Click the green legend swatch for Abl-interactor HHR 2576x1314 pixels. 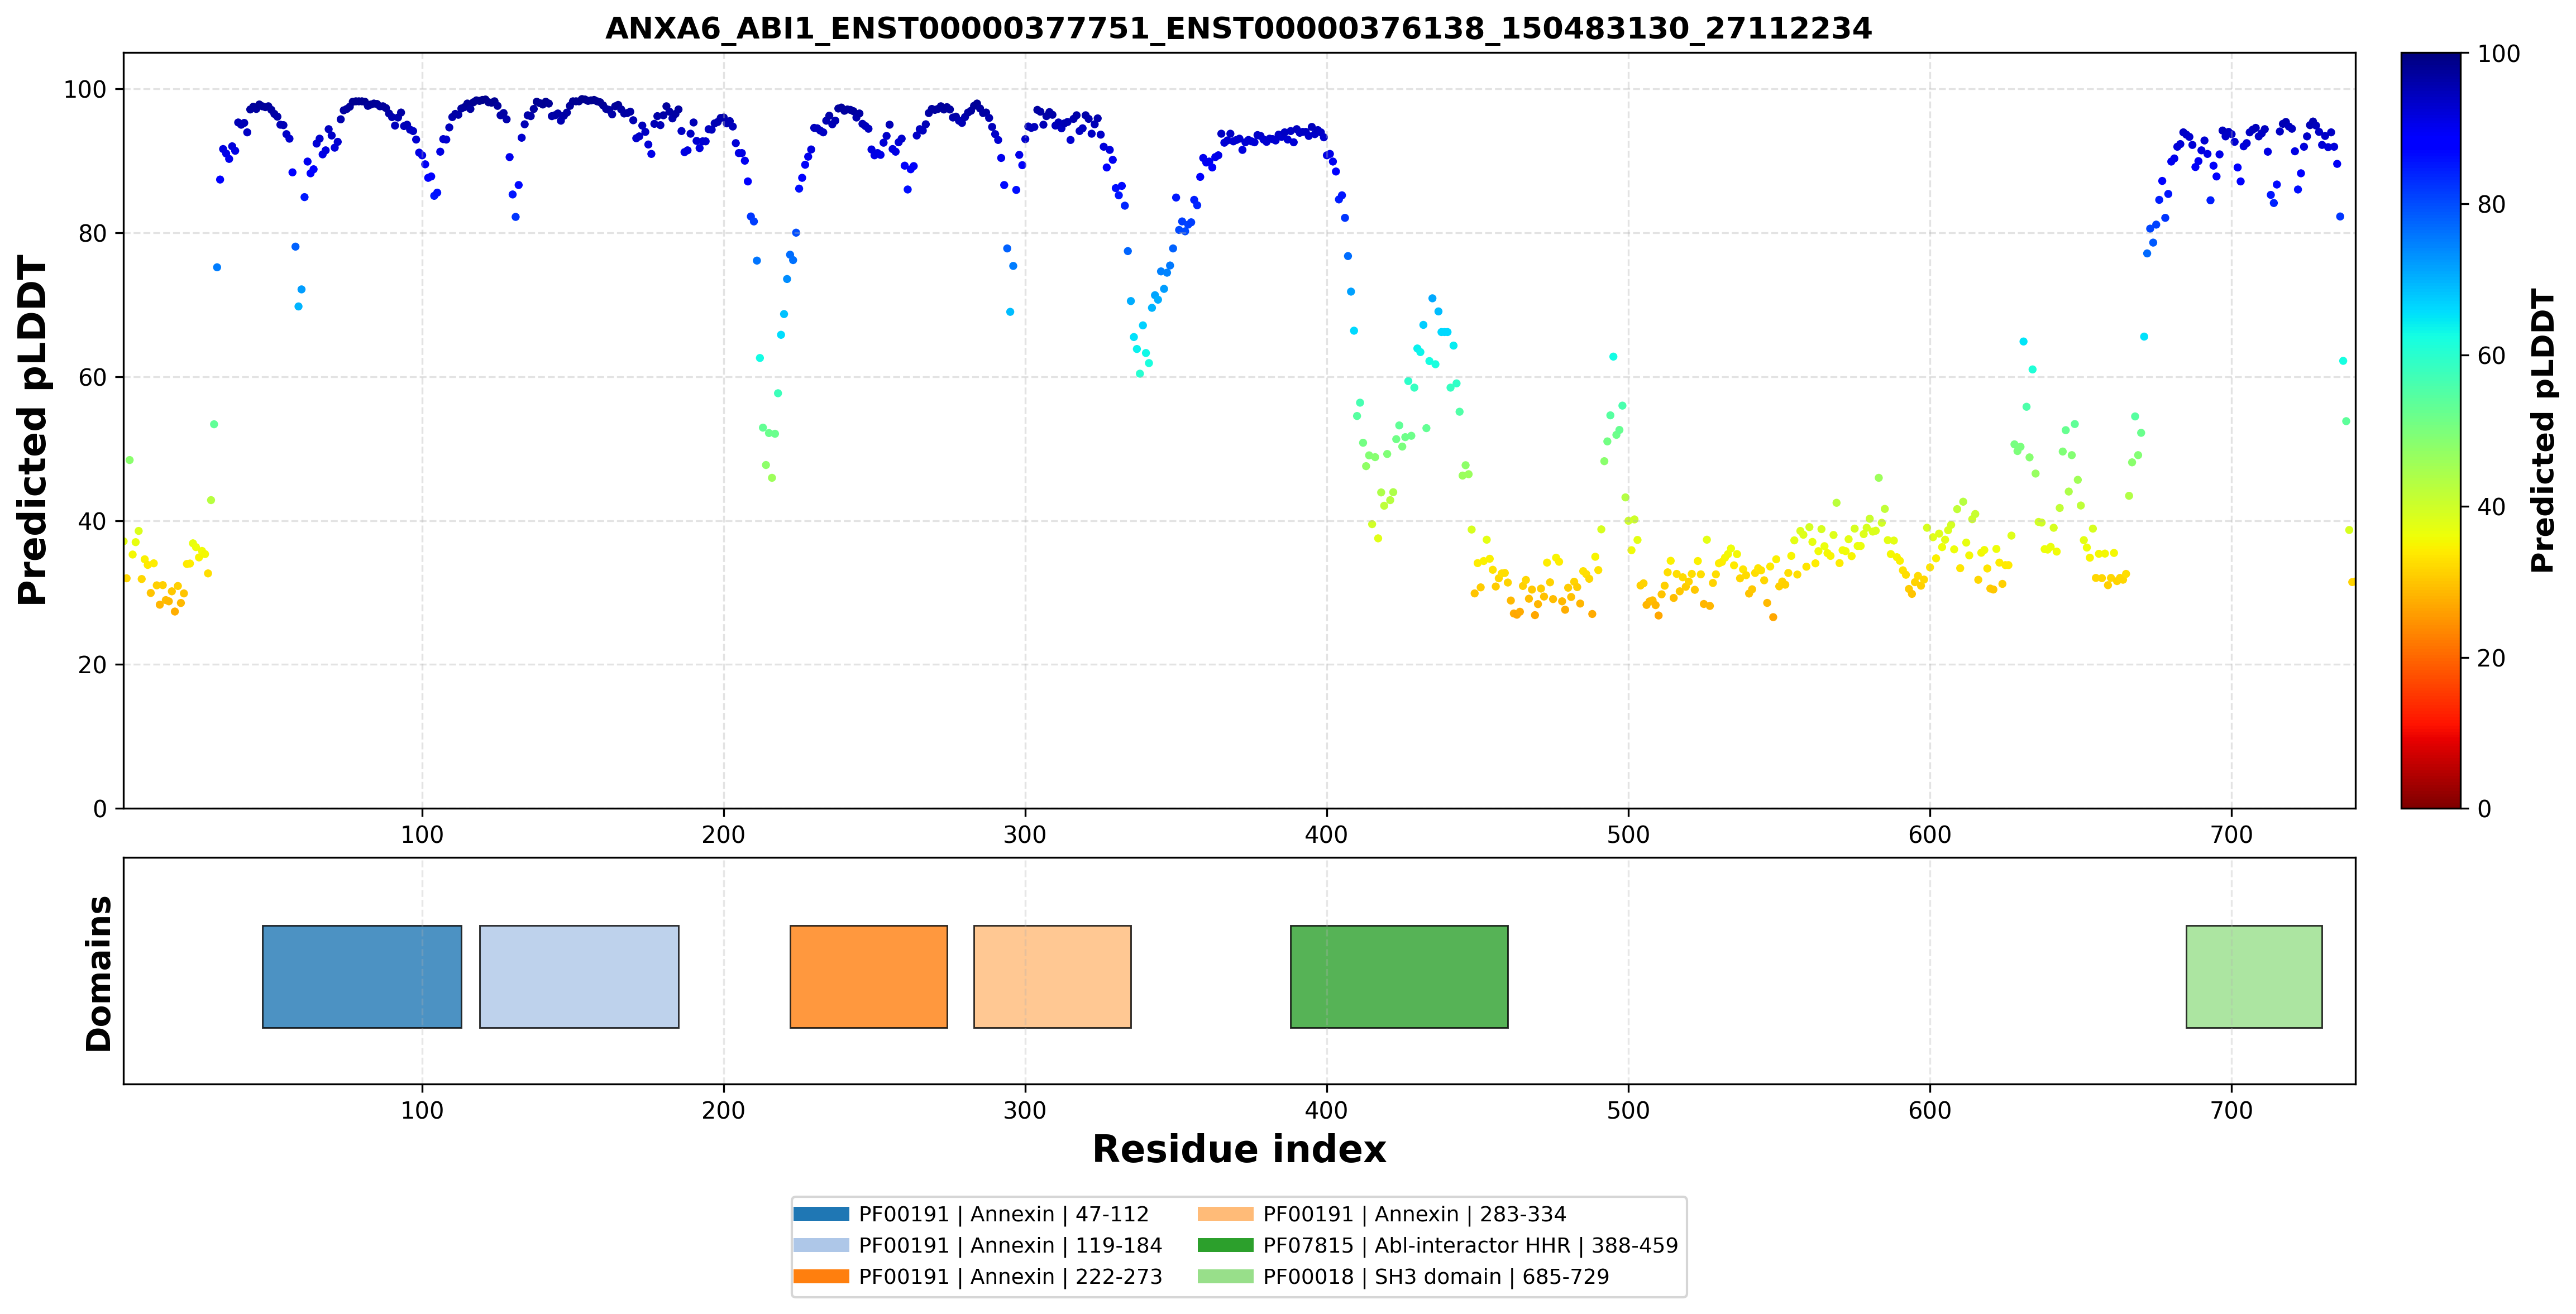point(1225,1245)
